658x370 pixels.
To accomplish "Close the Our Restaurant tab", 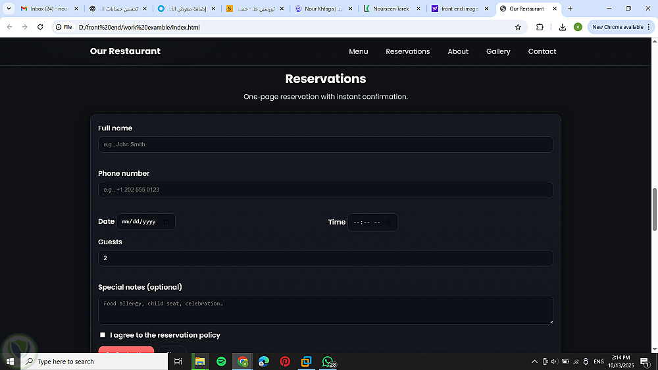I will point(554,9).
